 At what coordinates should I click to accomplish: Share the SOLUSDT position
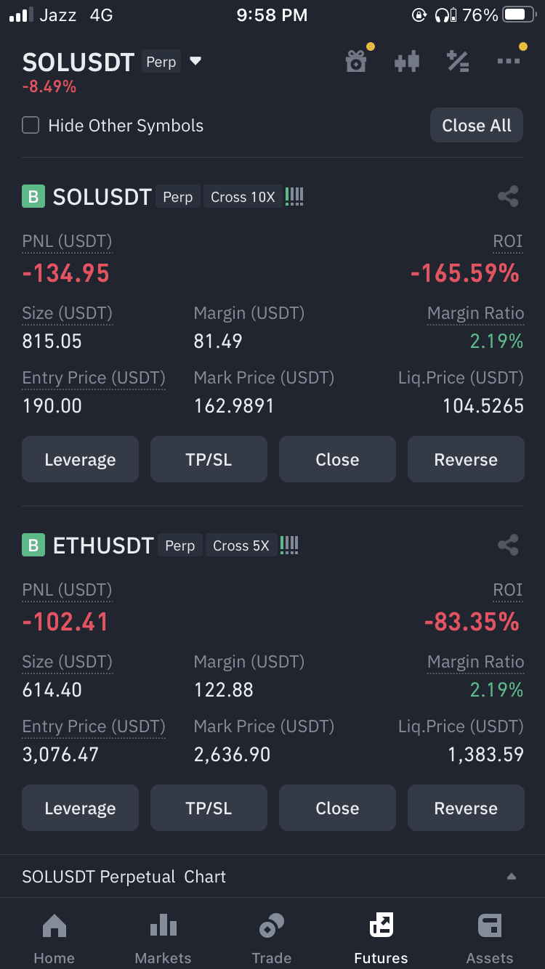[508, 196]
